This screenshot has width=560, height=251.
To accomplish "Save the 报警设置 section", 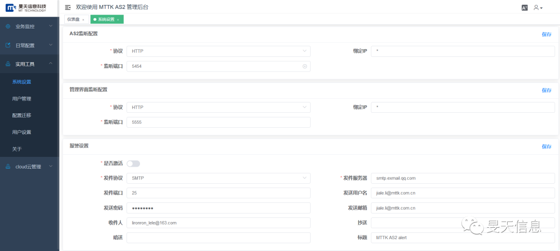I will 547,146.
